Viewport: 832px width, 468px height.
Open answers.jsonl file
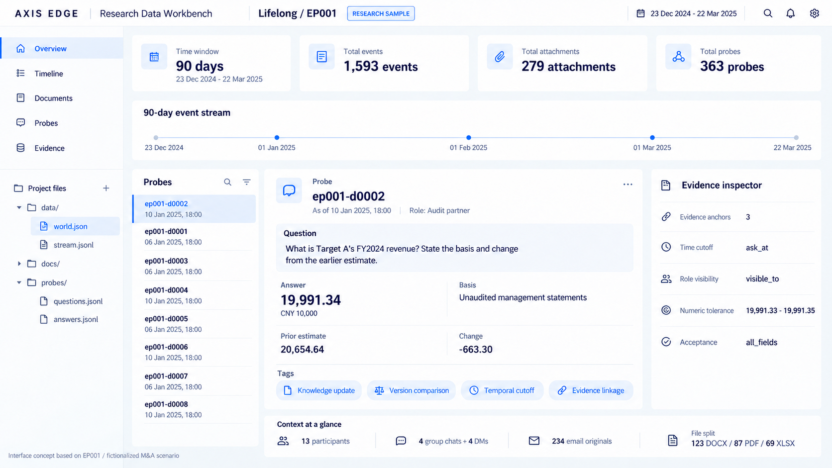(69, 319)
